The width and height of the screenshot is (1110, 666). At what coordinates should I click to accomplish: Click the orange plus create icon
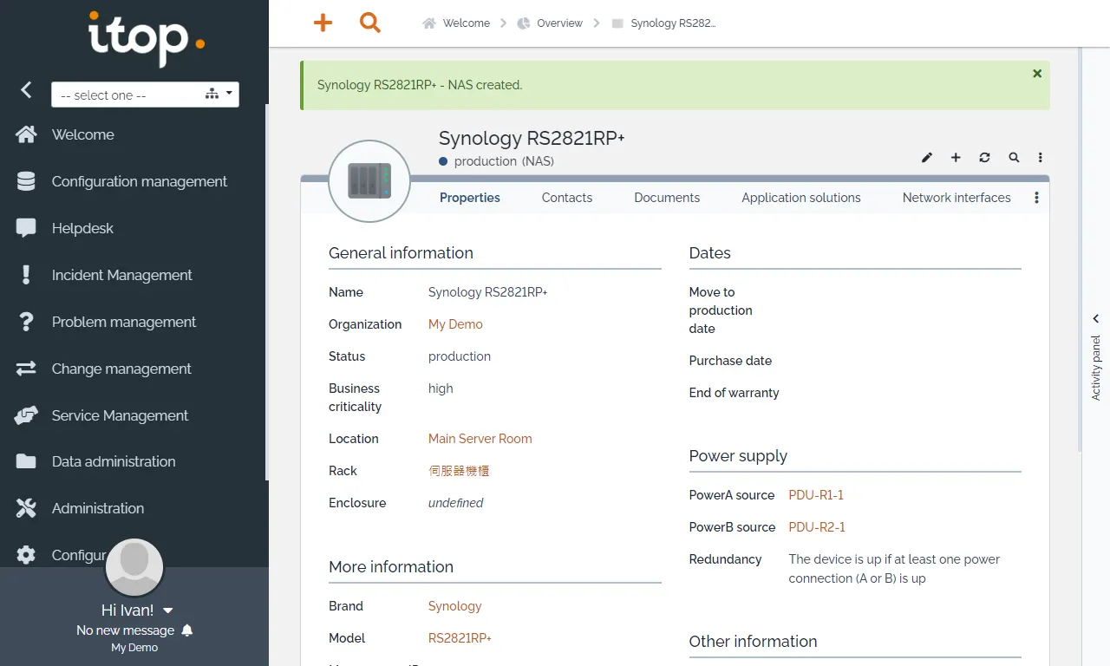[323, 23]
